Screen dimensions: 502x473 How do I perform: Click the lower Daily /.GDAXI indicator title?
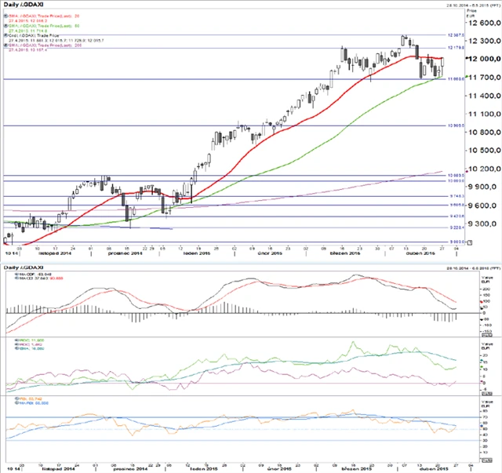point(24,267)
